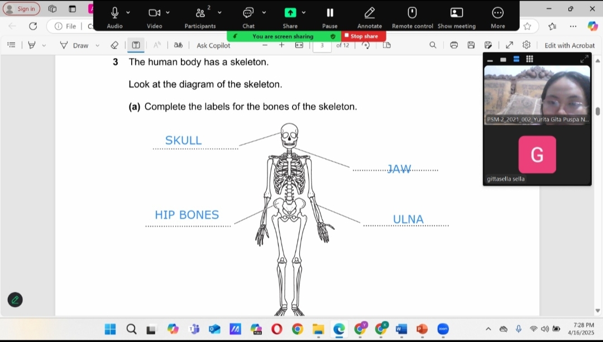Open Microsoft Word from taskbar
The height and width of the screenshot is (342, 603).
[x=401, y=329]
